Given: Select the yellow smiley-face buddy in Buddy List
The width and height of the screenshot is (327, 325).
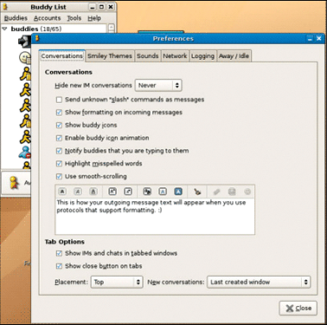Looking at the screenshot, I should (25, 57).
